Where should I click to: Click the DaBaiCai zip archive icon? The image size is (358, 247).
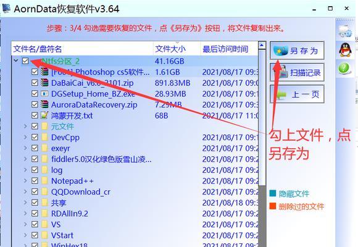[x=44, y=83]
